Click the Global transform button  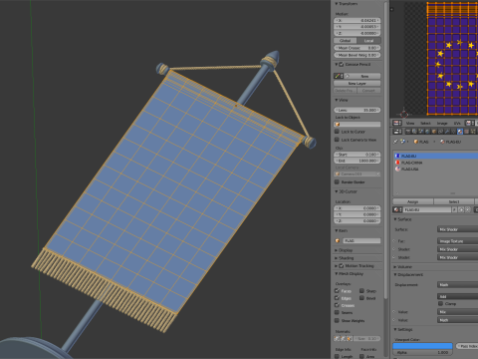(346, 41)
